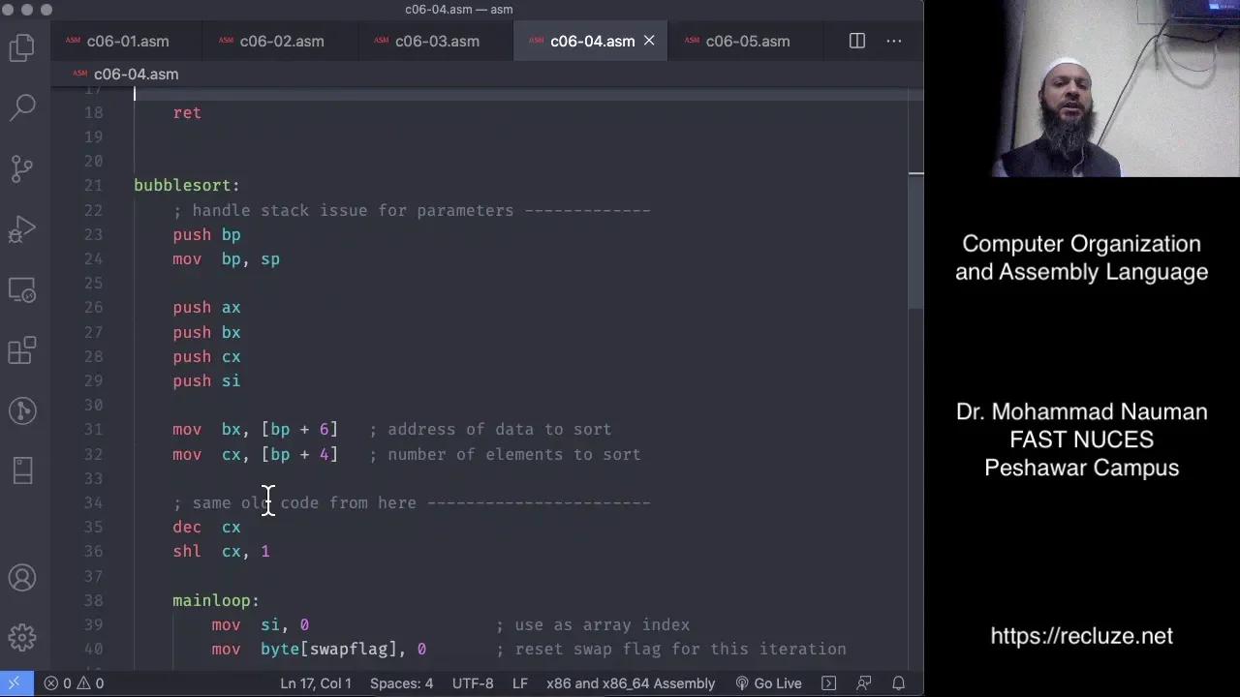
Task: Click the remote window indicator in the status bar
Action: [x=15, y=683]
